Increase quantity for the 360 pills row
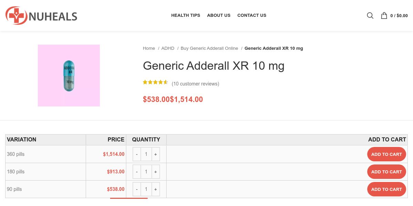Viewport: 413px width, 206px height. coord(156,154)
